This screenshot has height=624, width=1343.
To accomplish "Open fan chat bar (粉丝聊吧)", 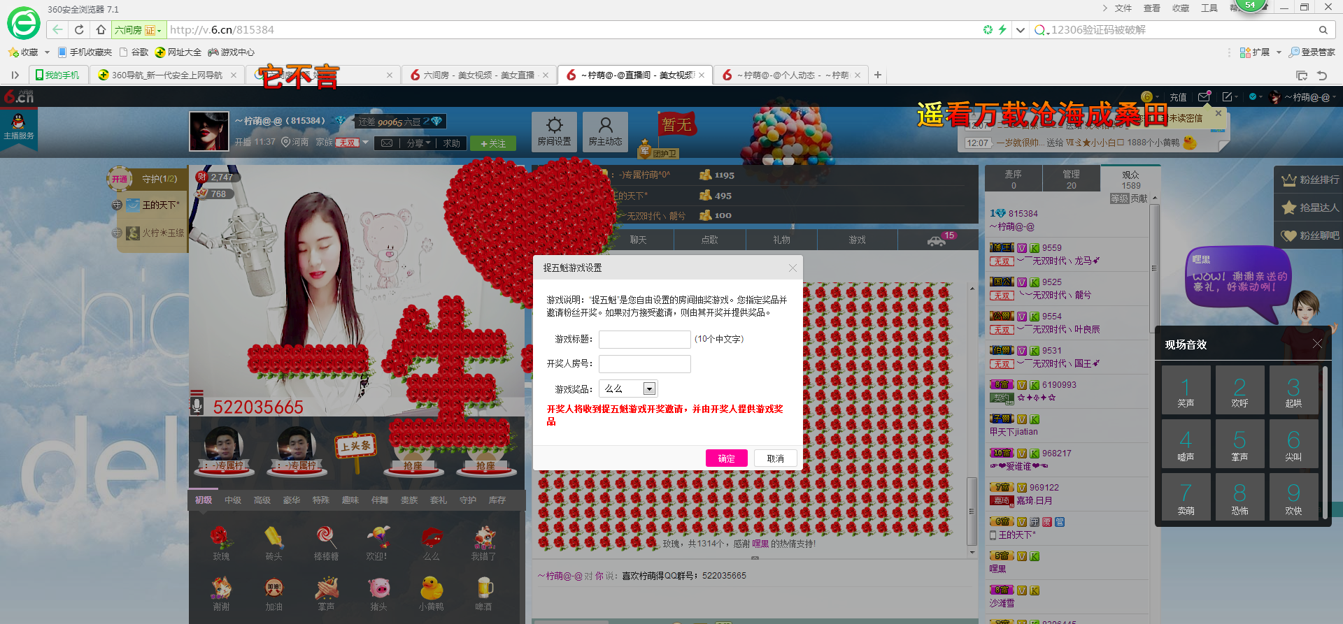I will coord(1309,235).
